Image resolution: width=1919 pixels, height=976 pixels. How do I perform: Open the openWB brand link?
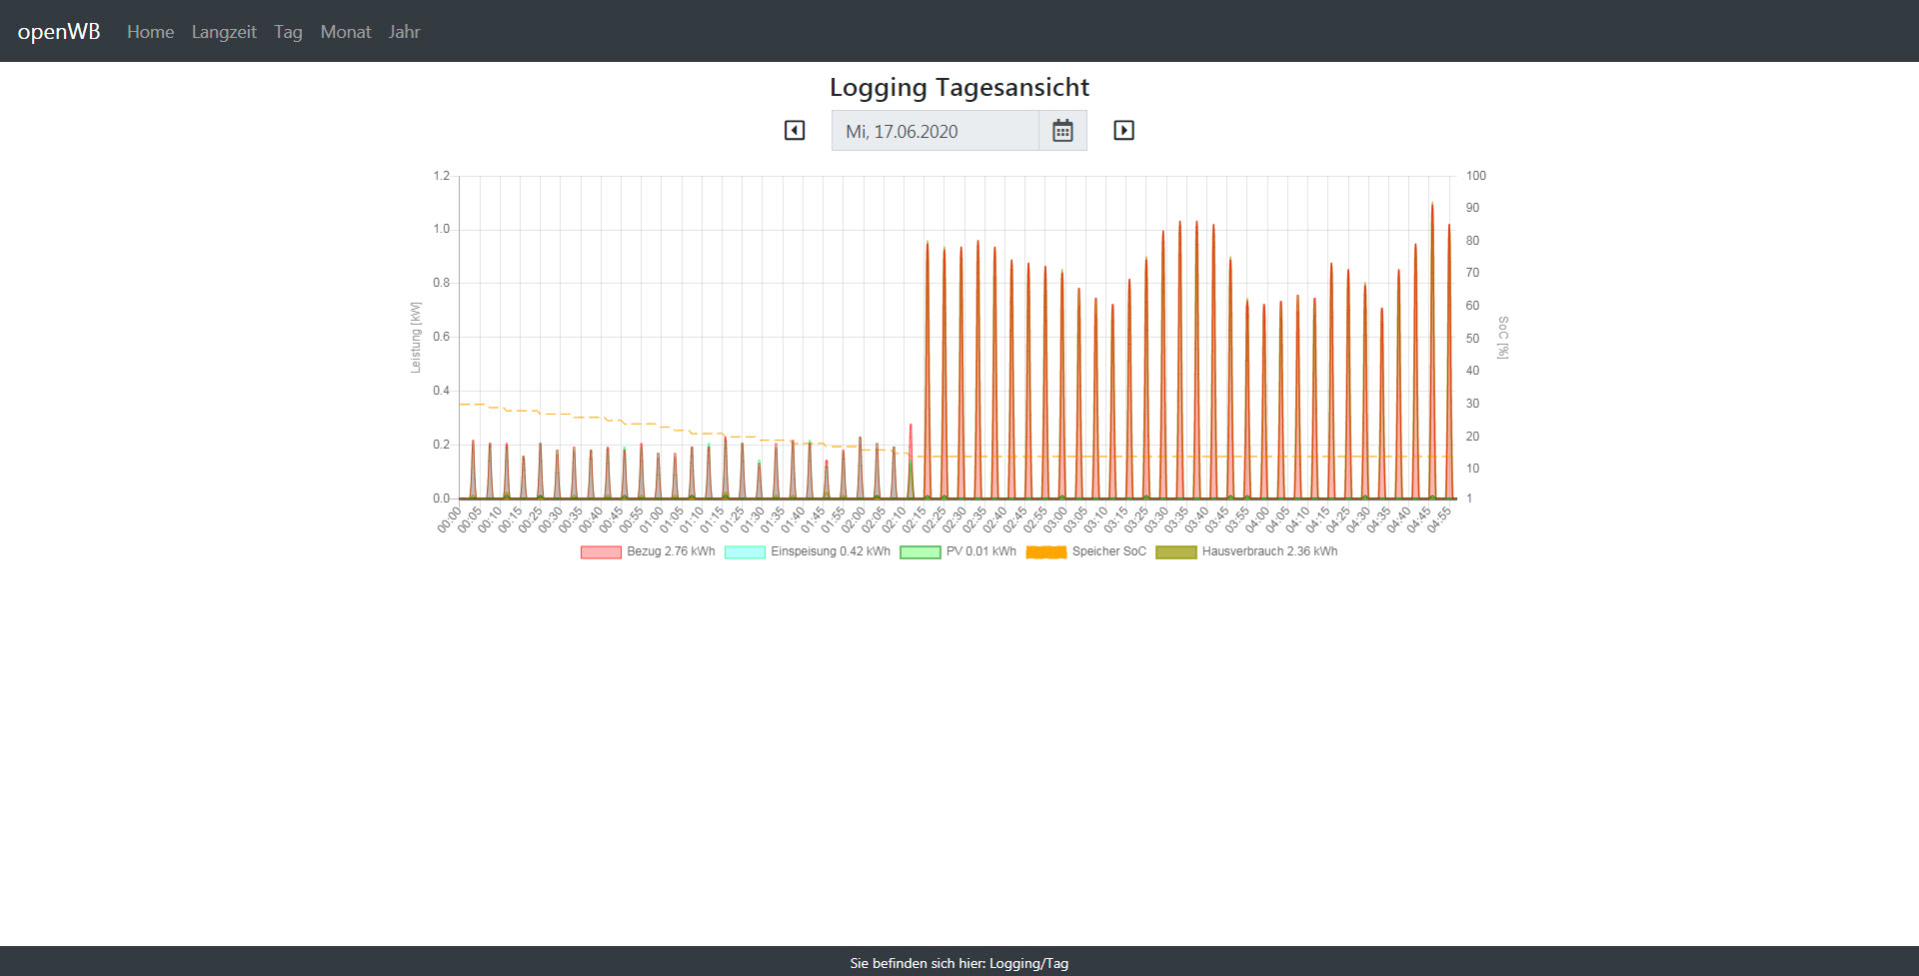pos(59,31)
